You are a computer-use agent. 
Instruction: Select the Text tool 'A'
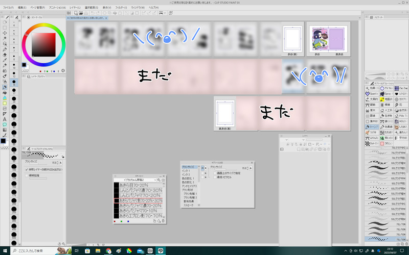click(5, 119)
